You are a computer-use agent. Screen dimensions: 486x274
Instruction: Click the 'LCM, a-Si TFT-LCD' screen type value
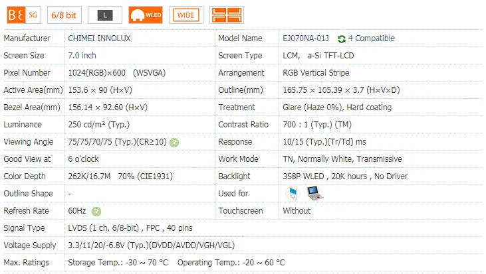(x=318, y=56)
